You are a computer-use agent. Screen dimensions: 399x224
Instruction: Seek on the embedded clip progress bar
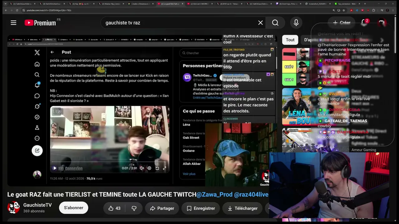click(x=109, y=162)
